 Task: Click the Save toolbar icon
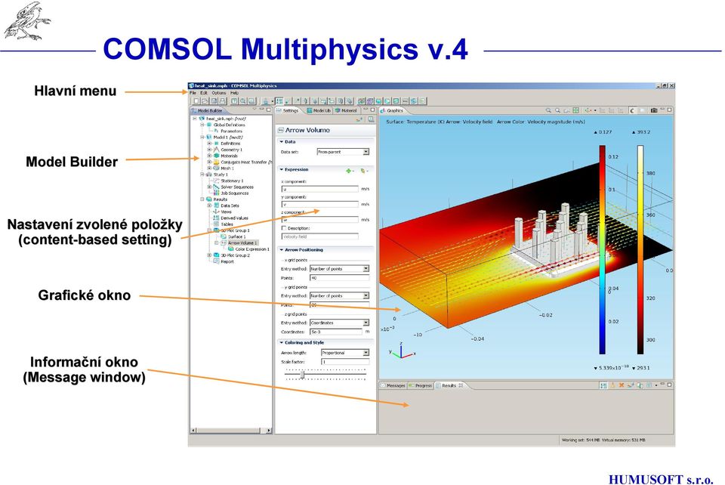pyautogui.click(x=214, y=100)
